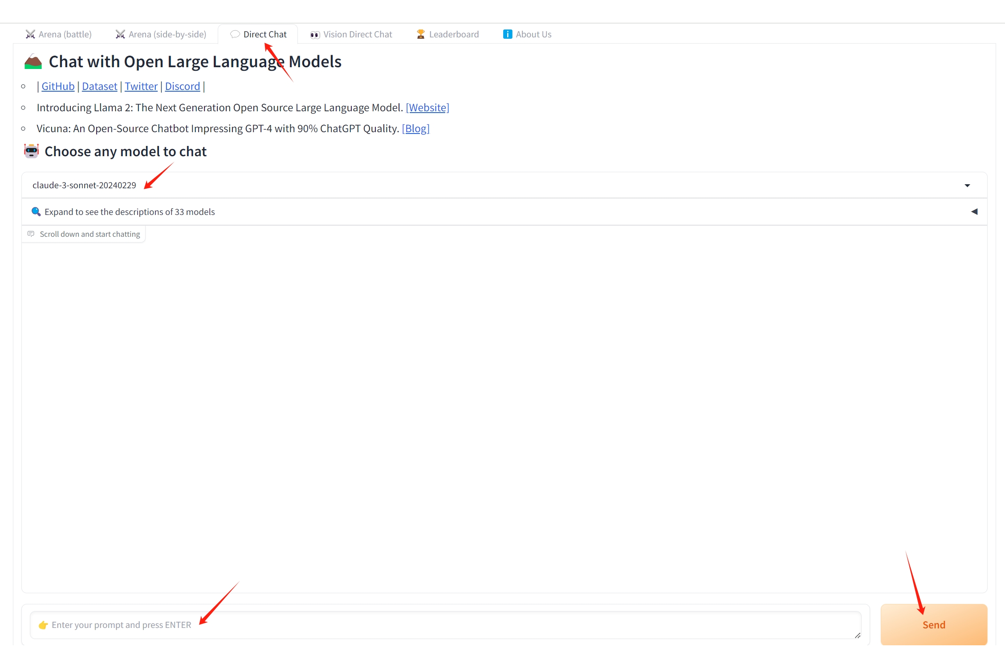
Task: Open the GitHub link
Action: point(58,86)
